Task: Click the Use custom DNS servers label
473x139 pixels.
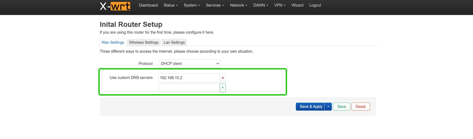Action: click(131, 78)
